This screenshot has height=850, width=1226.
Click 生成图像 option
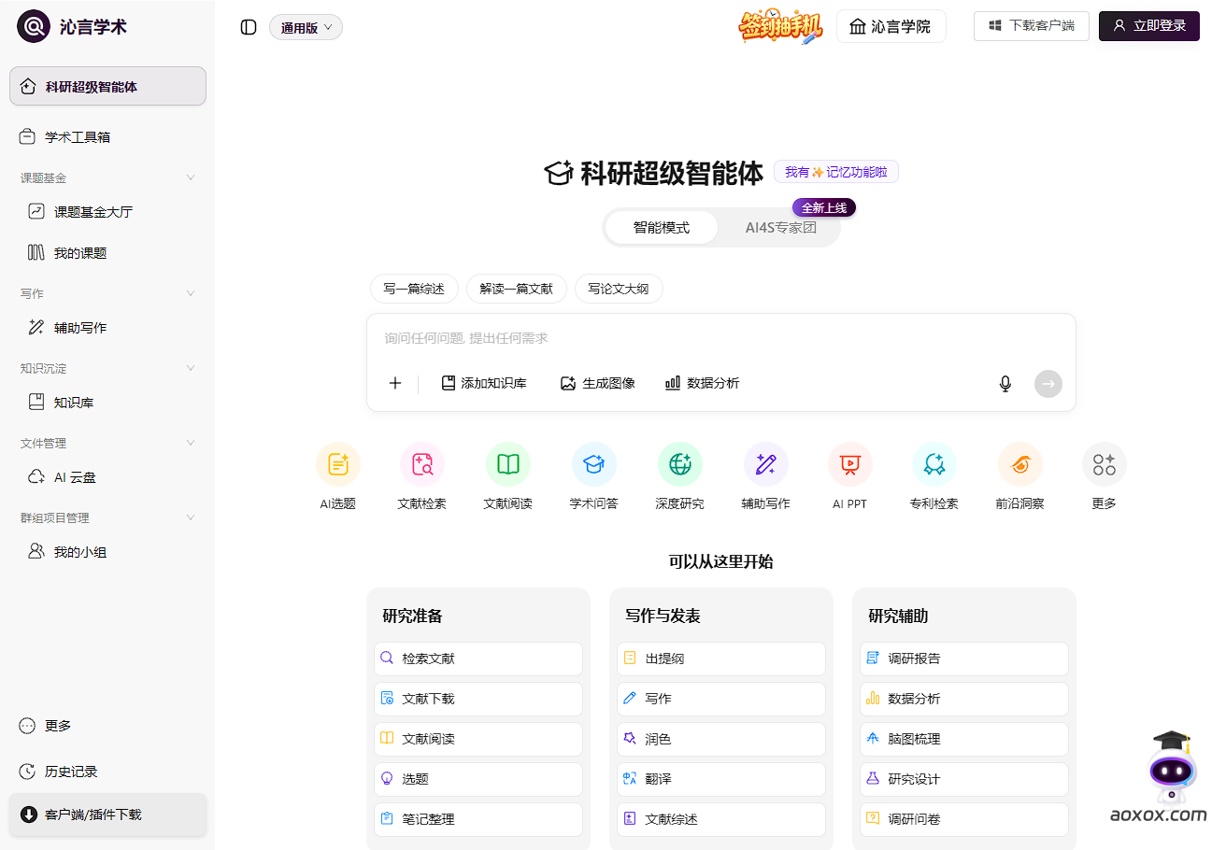(x=598, y=383)
